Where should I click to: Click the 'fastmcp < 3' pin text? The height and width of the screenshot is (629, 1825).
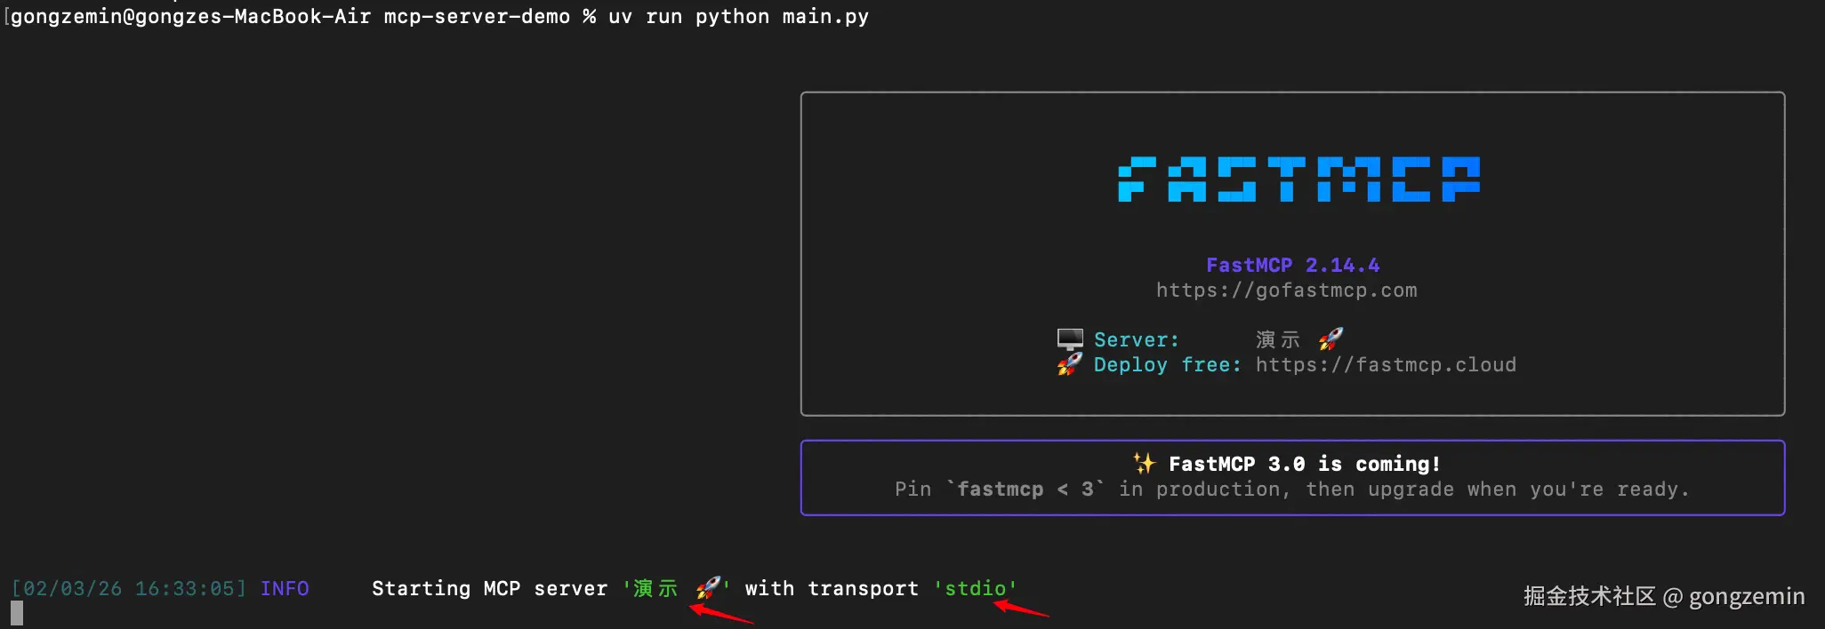(x=1025, y=490)
